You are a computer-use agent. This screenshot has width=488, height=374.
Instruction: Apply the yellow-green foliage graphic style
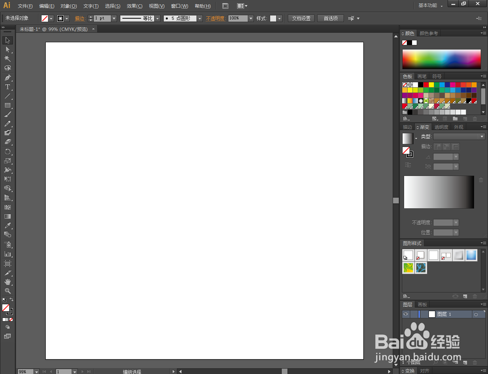click(408, 268)
